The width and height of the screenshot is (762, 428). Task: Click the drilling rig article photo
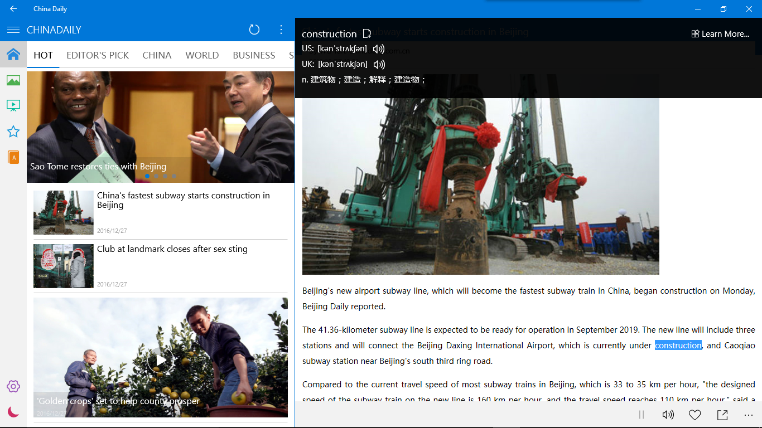(481, 186)
